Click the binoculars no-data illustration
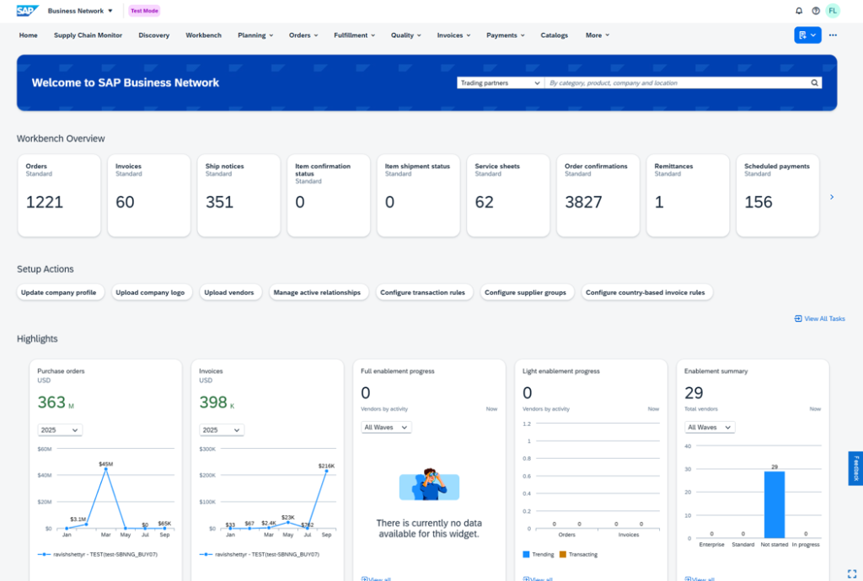863x581 pixels. click(429, 484)
